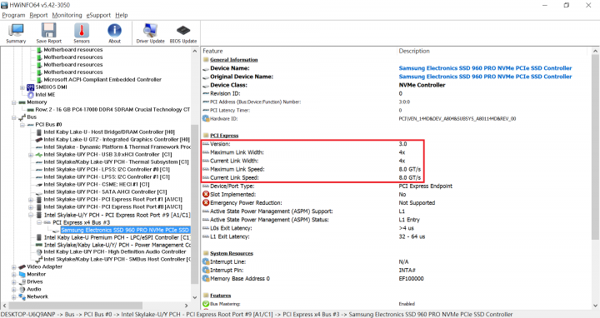The height and width of the screenshot is (318, 600).
Task: Click the Save Report floppy icon
Action: (48, 33)
